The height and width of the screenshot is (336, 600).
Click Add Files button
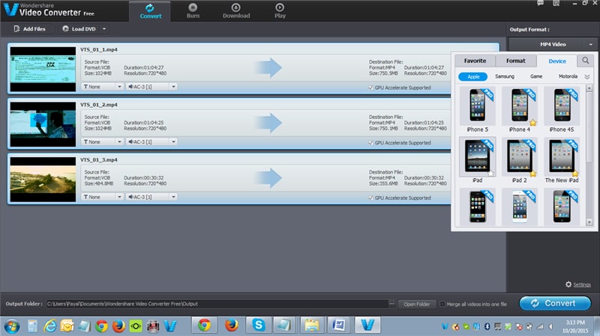point(30,29)
